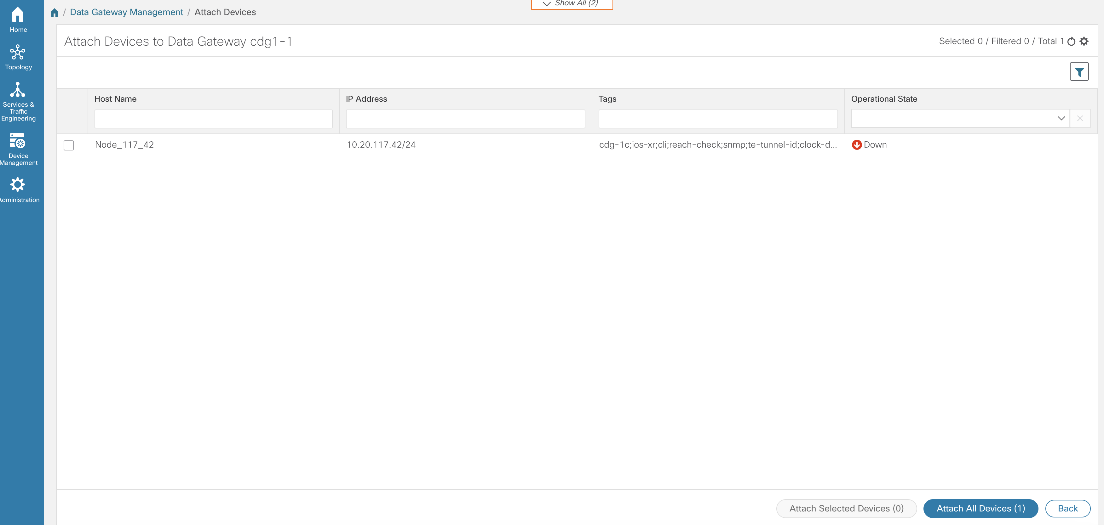The image size is (1104, 525).
Task: Open the Topology sidebar icon
Action: point(18,52)
